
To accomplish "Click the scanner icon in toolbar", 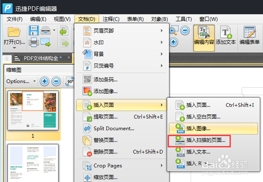I will pyautogui.click(x=46, y=30).
